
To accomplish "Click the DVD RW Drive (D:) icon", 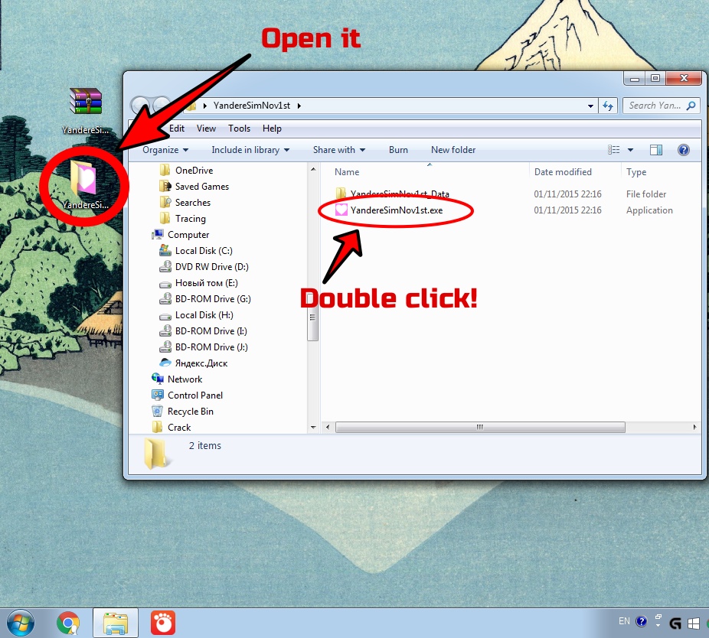I will tap(165, 266).
